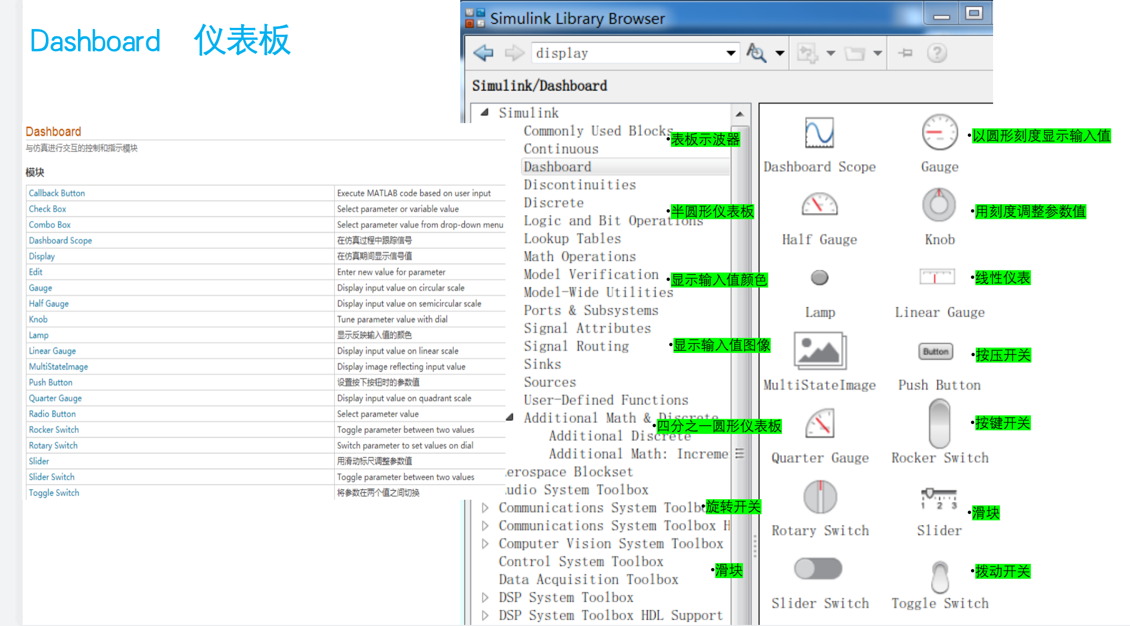Select the Knob block icon

939,205
